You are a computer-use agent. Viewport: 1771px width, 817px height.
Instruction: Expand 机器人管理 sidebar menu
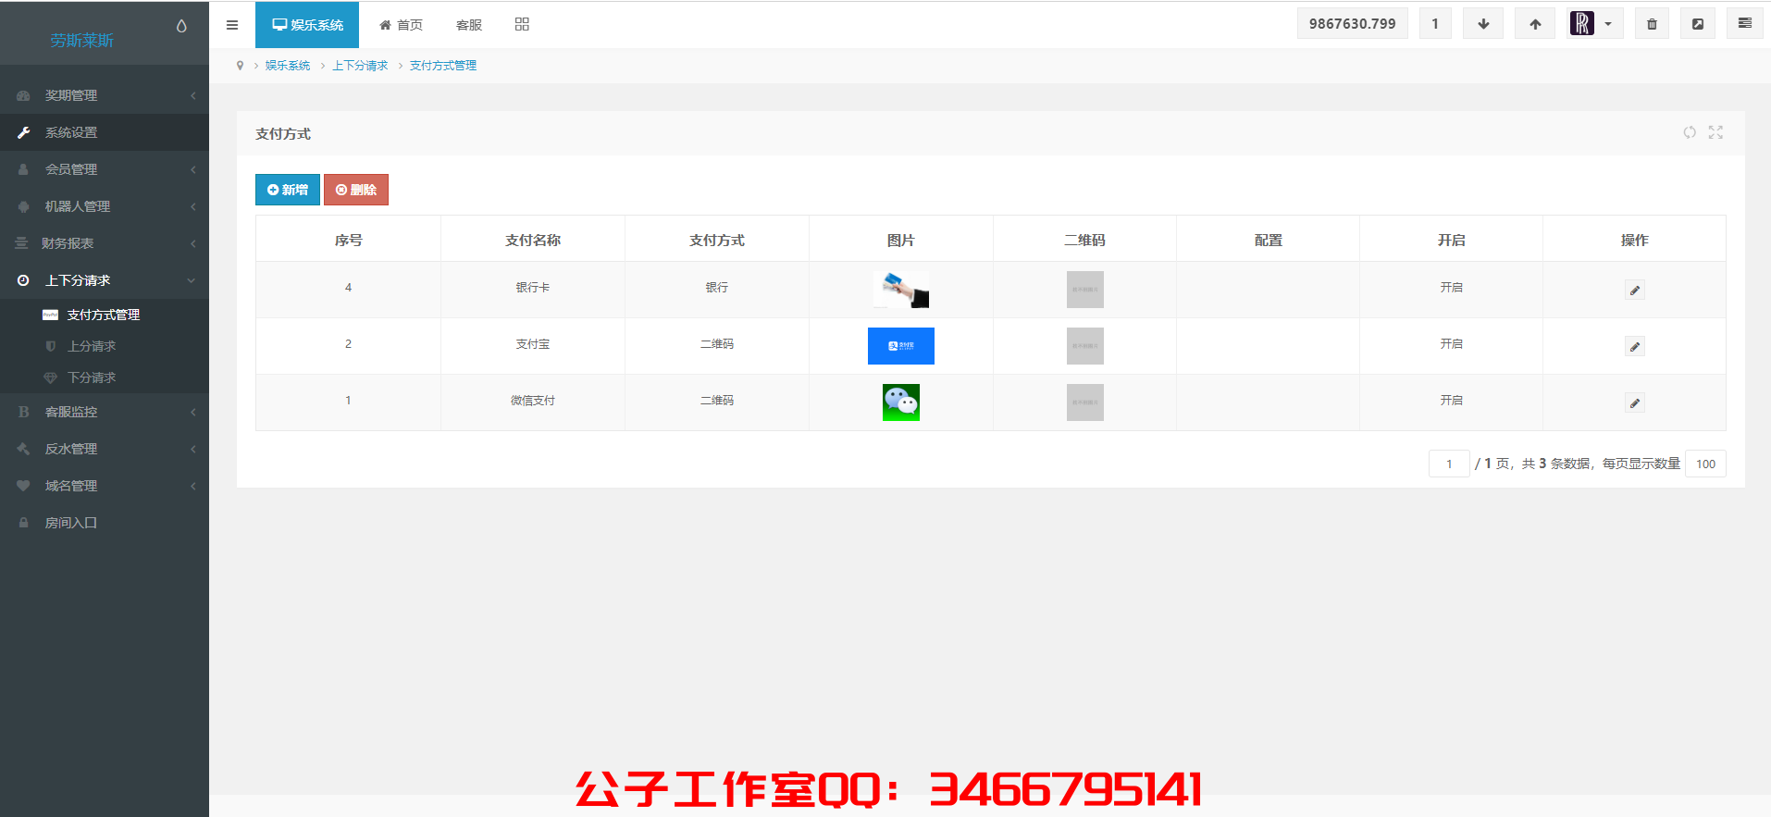pos(105,206)
